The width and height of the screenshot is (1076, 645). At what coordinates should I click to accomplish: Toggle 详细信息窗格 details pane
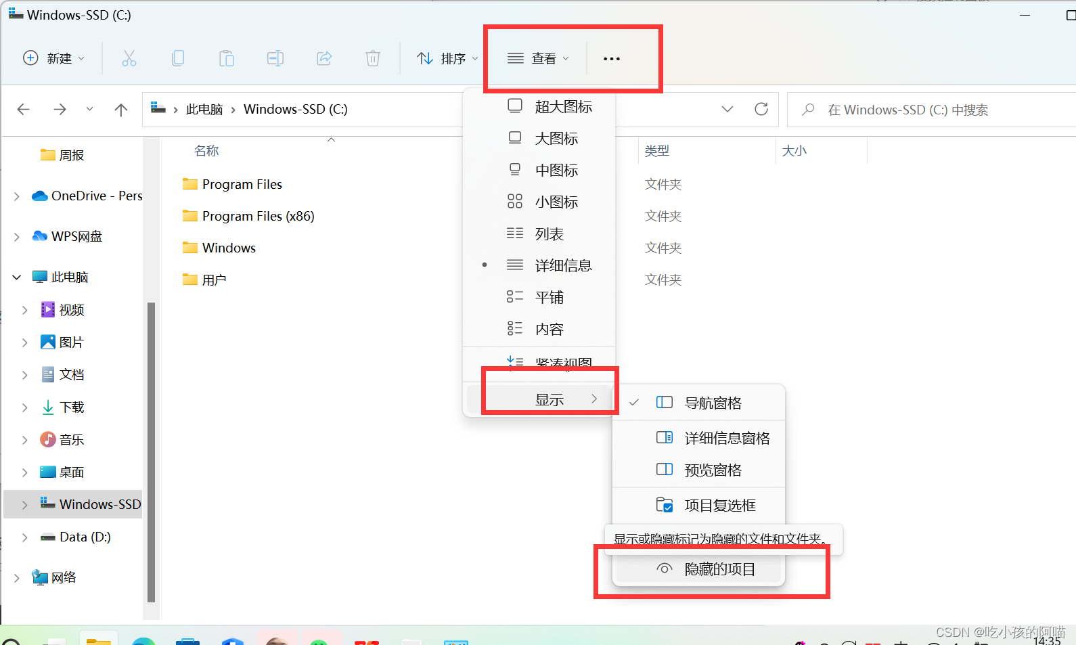point(698,439)
